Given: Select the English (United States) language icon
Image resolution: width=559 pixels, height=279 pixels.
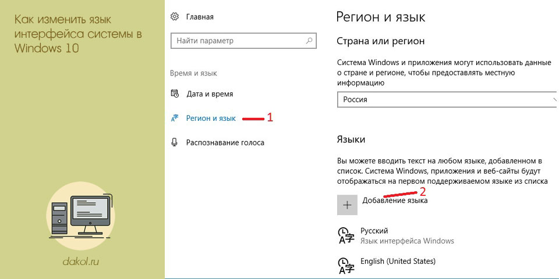Looking at the screenshot, I should click(x=346, y=266).
